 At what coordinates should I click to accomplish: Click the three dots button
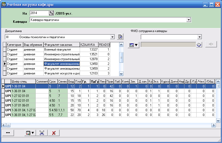pos(8,133)
